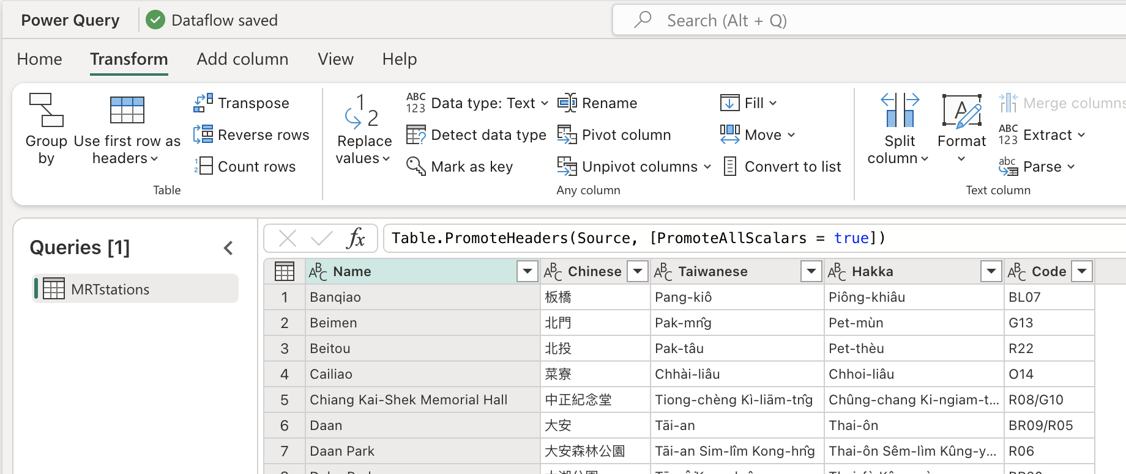This screenshot has height=474, width=1126.
Task: Click the Transpose table icon
Action: [x=203, y=103]
